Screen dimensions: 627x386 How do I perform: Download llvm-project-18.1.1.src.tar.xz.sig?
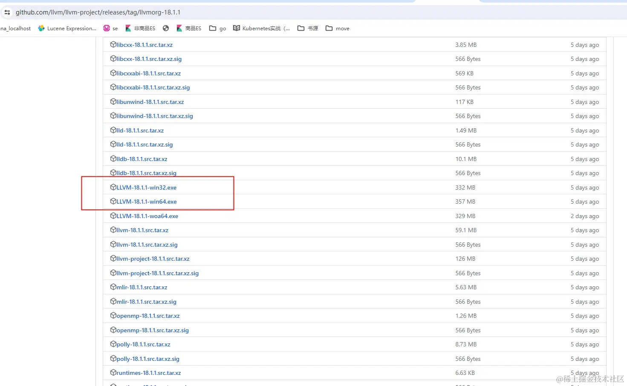[158, 273]
